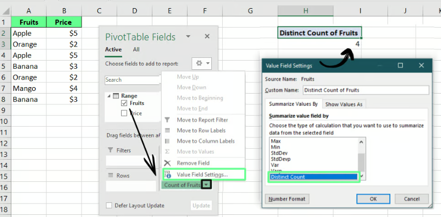The width and height of the screenshot is (441, 217).
Task: Uncheck the Fruits field checkbox
Action: pos(125,103)
